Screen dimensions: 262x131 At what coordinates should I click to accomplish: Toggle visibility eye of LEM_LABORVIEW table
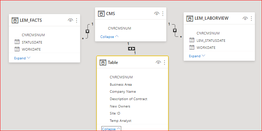[245, 19]
